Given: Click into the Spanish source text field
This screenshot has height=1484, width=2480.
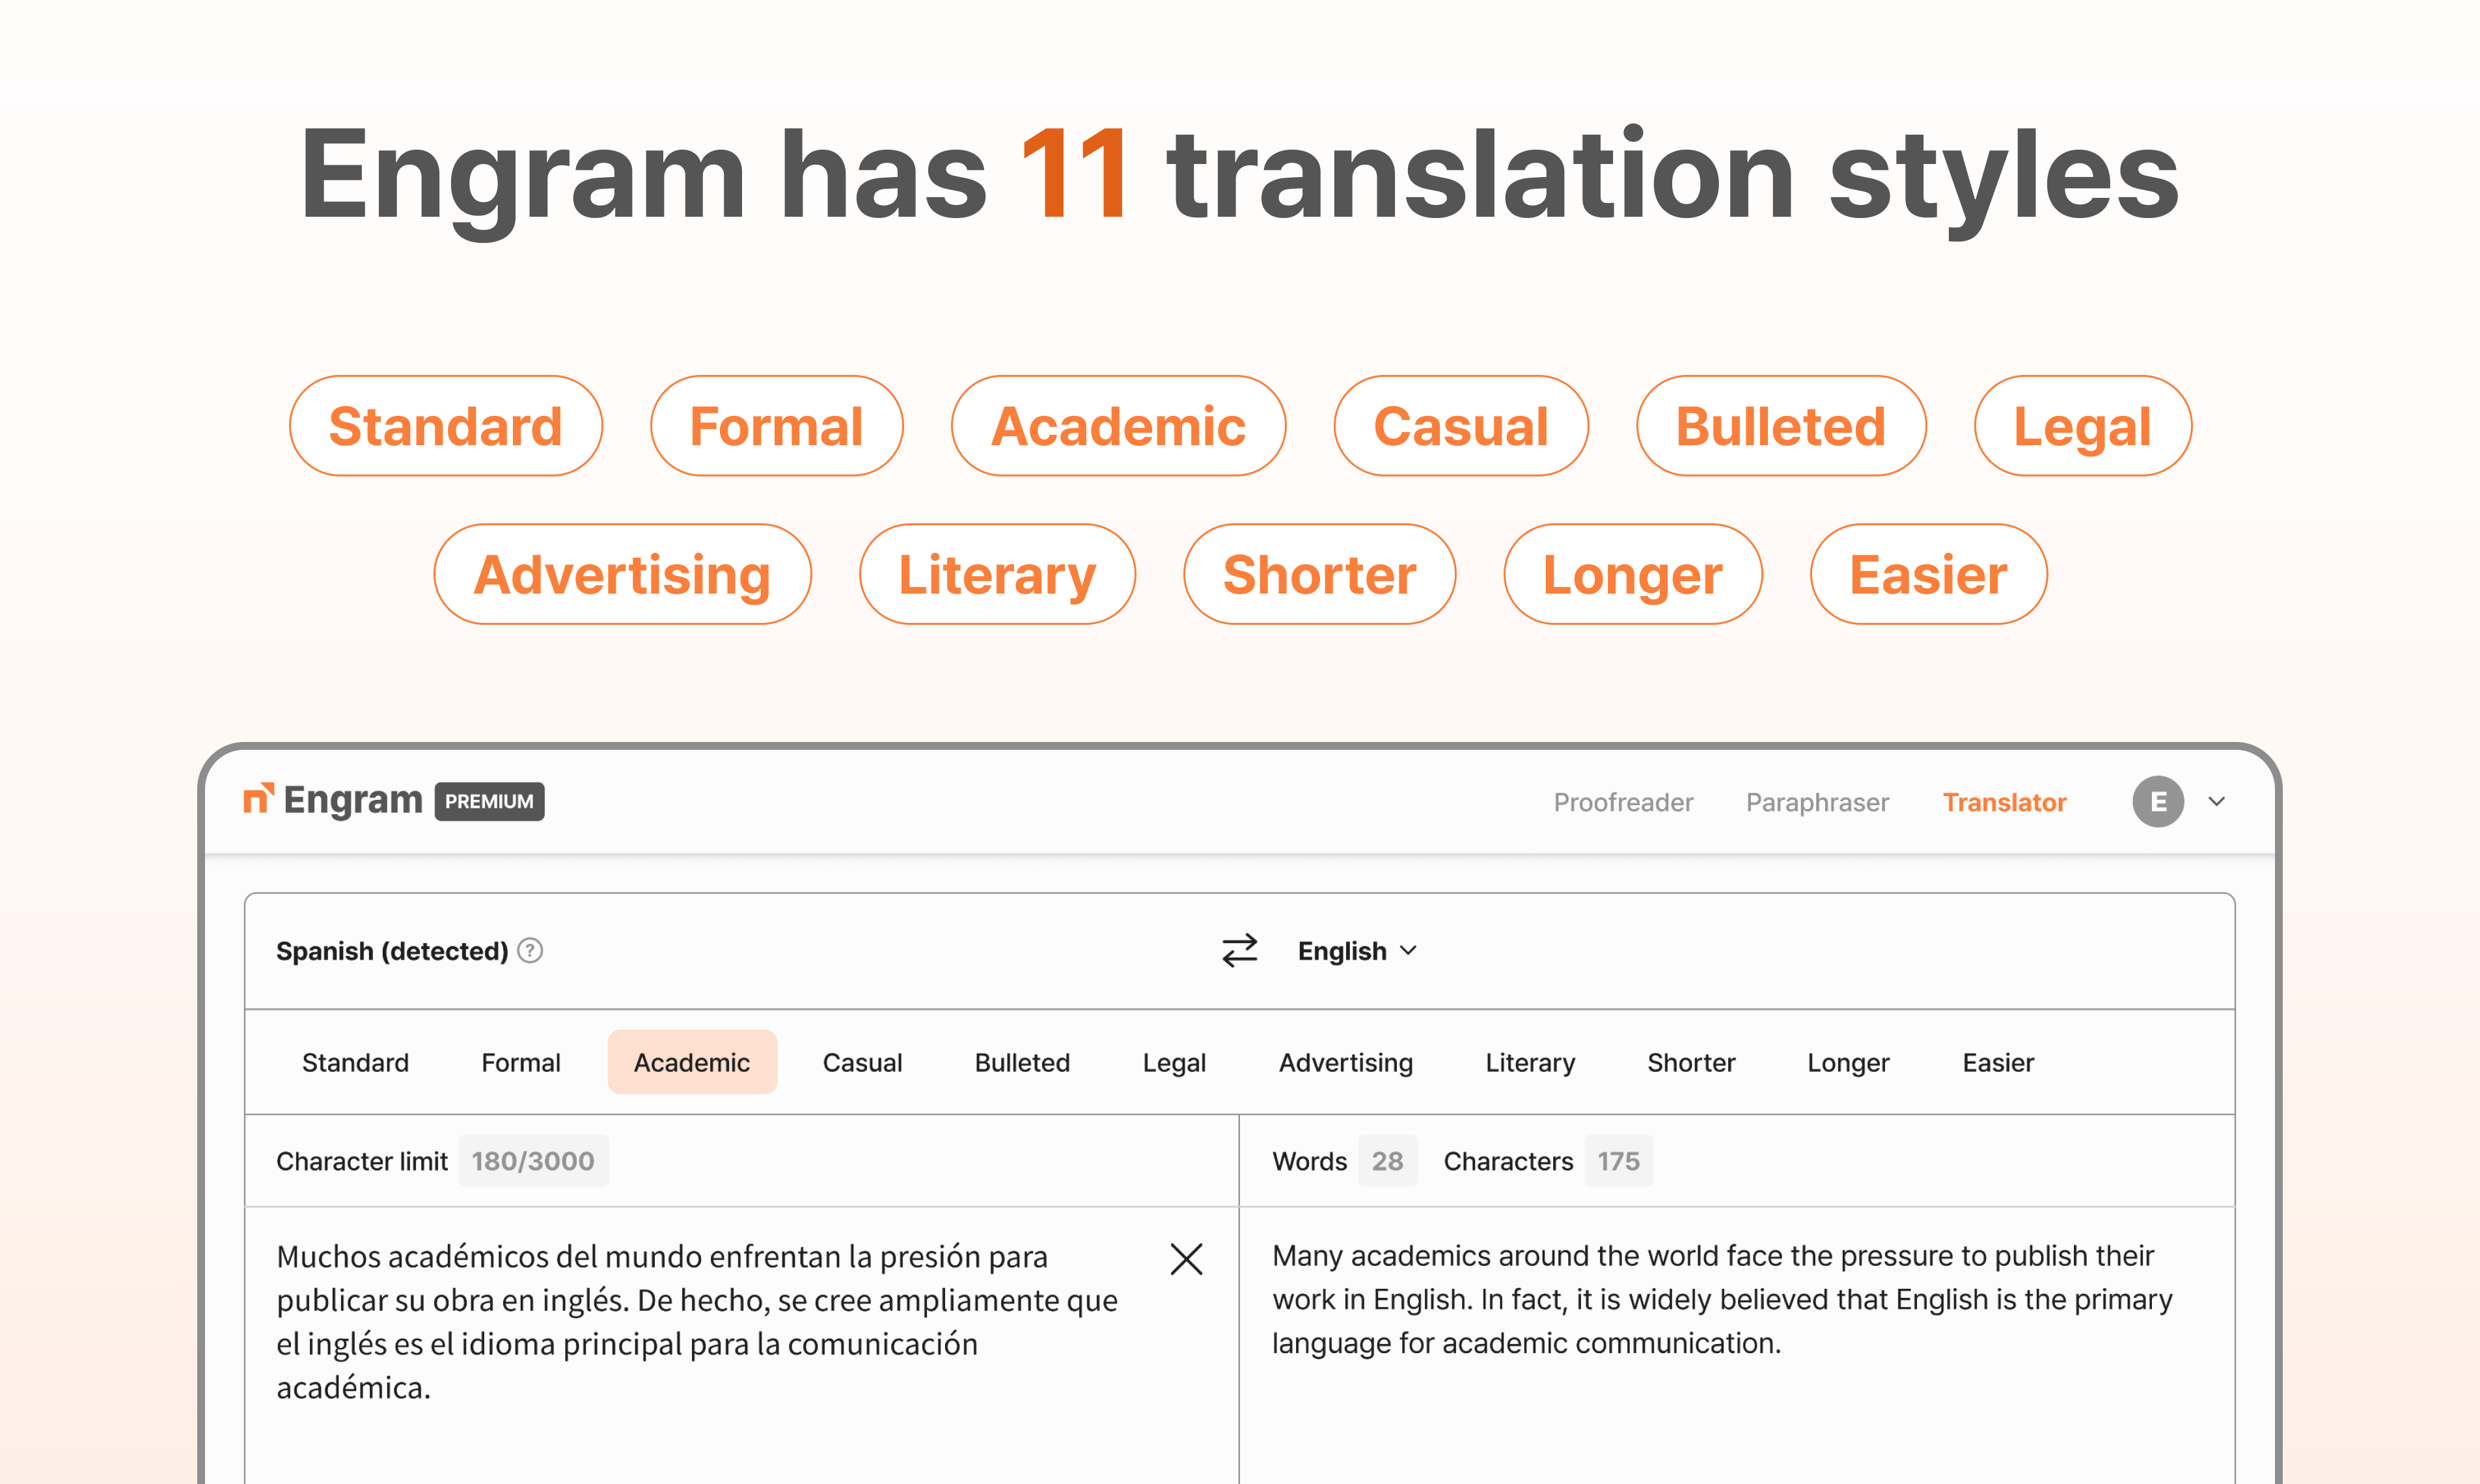Looking at the screenshot, I should coord(700,1320).
